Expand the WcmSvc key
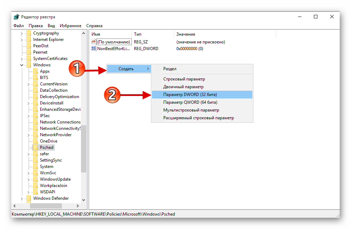Screen dimensions: 351x229 pyautogui.click(x=28, y=173)
